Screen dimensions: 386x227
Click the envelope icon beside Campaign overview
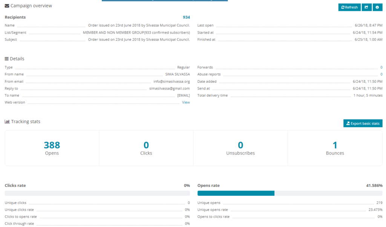[x=7, y=6]
